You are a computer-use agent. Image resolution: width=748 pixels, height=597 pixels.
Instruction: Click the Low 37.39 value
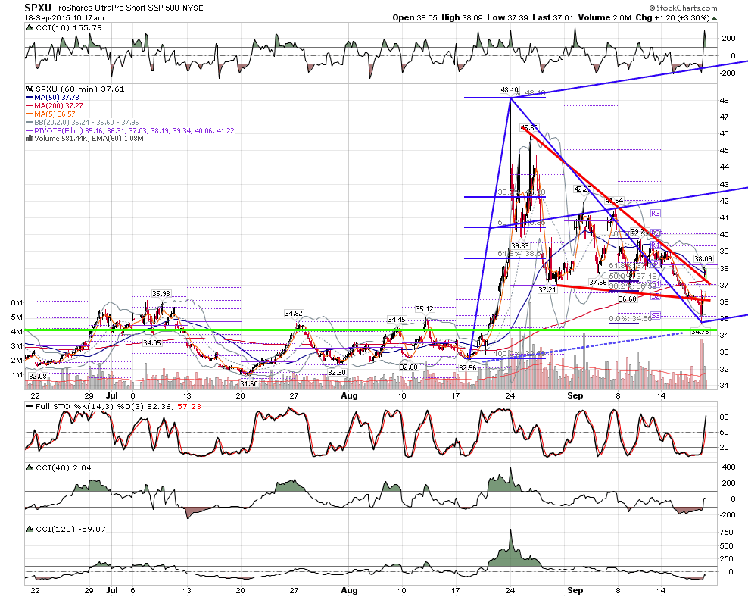507,17
